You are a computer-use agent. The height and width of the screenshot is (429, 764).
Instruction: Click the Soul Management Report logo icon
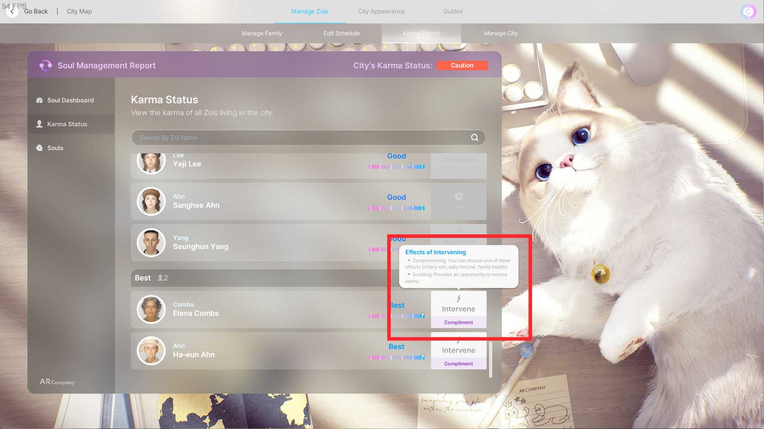click(x=45, y=66)
